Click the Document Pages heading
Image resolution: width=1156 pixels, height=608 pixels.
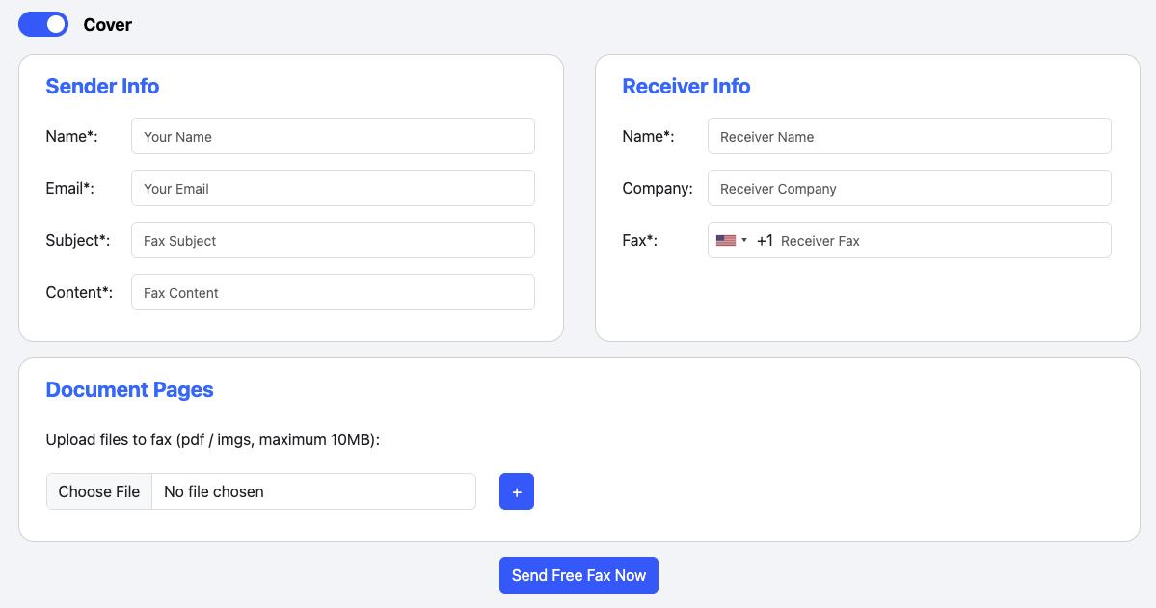[129, 390]
